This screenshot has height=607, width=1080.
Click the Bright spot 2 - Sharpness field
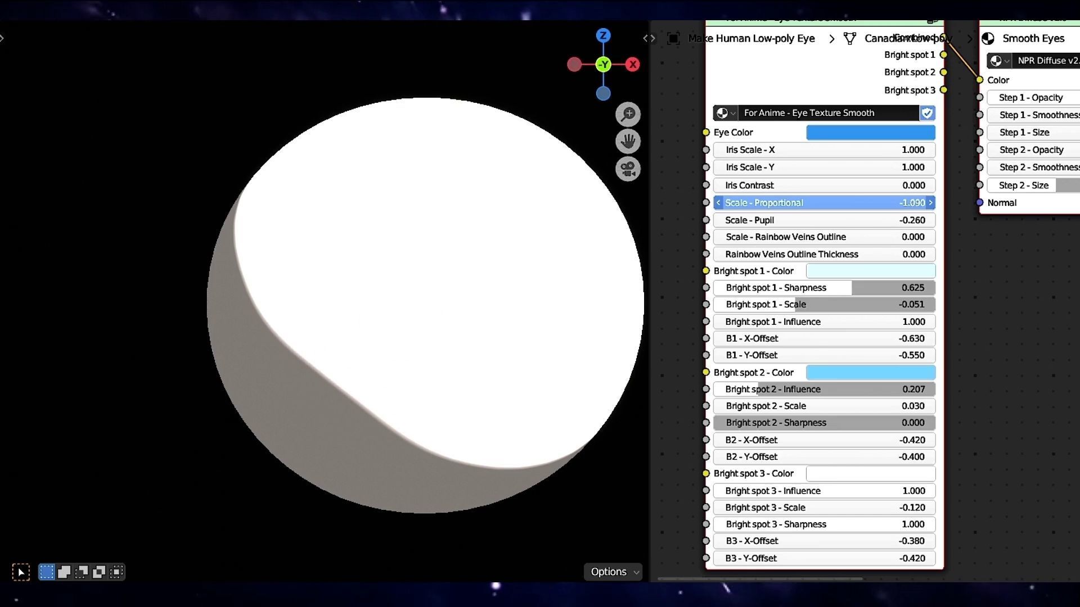point(824,423)
